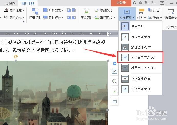
Task: Toggle the 文字环绕 dropdown button
Action: (x=127, y=14)
